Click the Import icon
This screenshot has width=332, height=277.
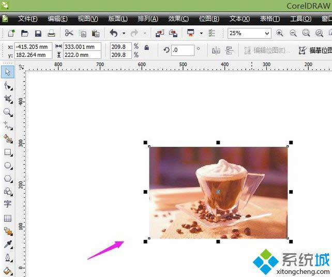(x=160, y=33)
